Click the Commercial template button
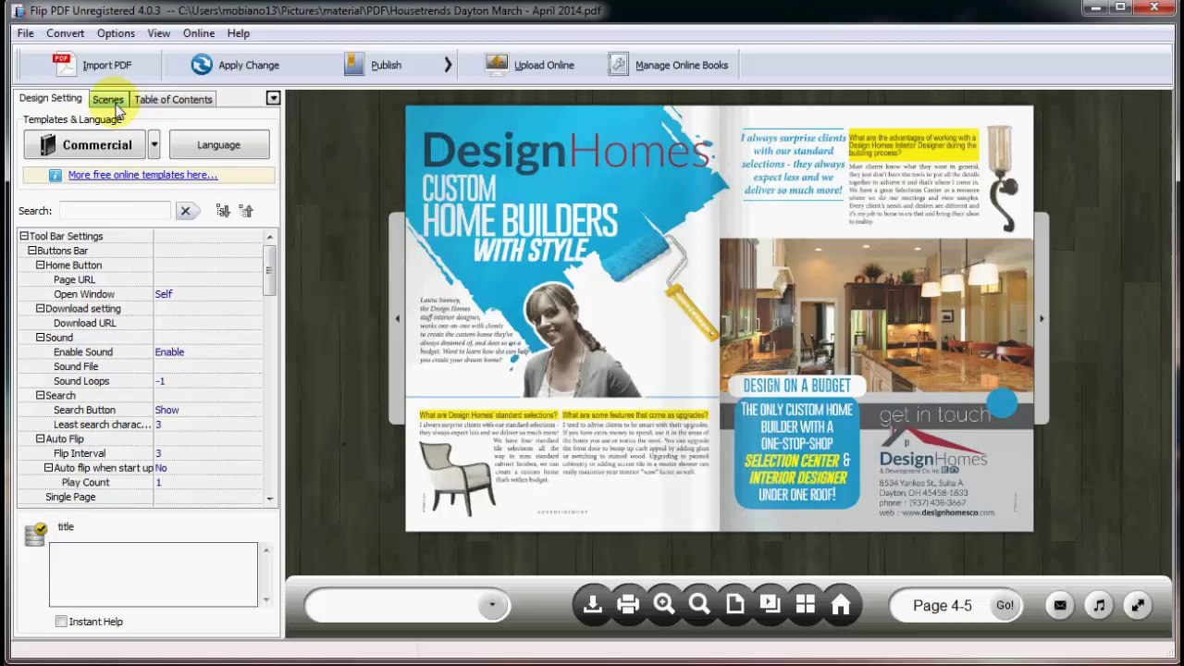This screenshot has width=1184, height=666. (85, 144)
